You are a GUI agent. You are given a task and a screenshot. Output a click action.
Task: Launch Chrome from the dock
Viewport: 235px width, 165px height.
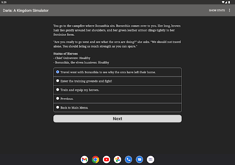95,159
